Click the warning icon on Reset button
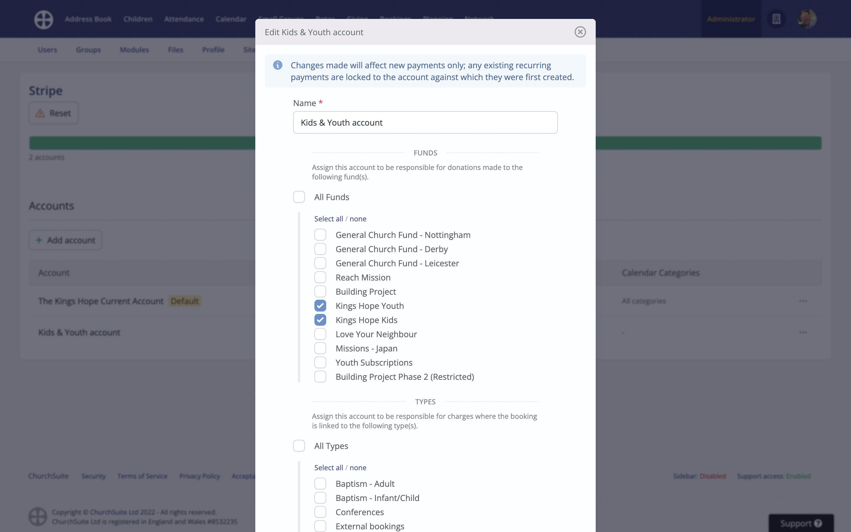The width and height of the screenshot is (851, 532). tap(40, 113)
